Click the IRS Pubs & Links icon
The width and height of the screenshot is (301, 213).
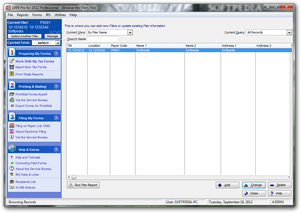coord(12,175)
